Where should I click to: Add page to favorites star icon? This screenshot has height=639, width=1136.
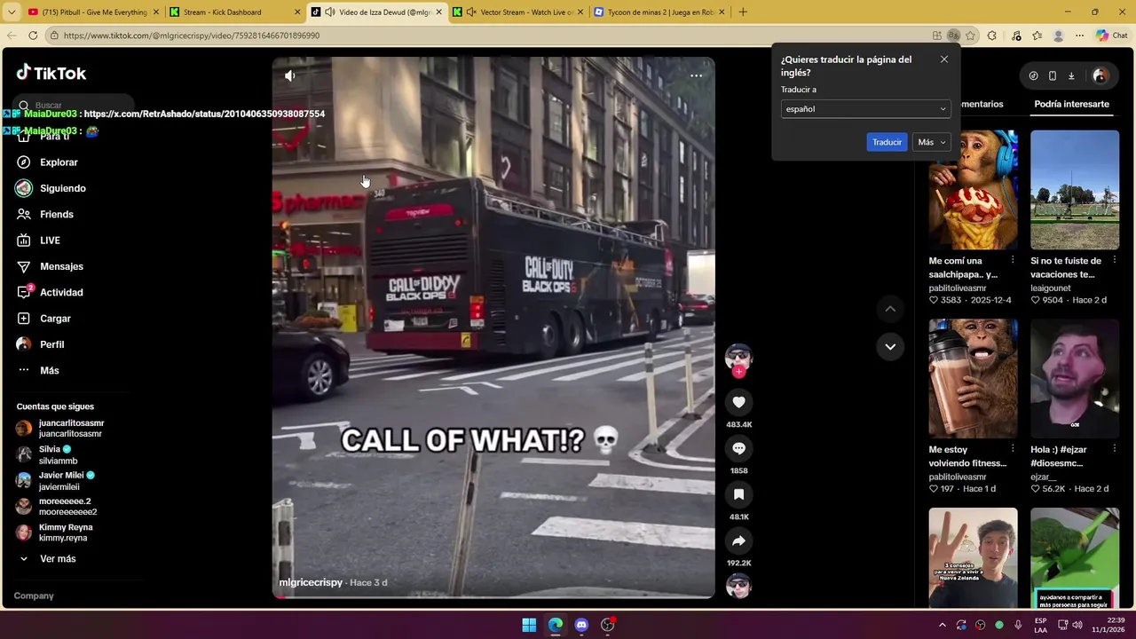(970, 35)
